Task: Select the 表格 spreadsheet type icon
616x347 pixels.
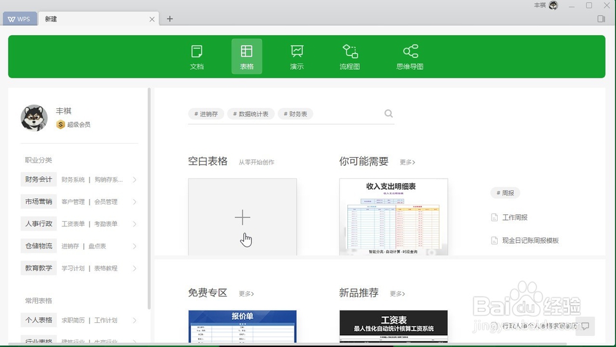Action: pos(247,57)
